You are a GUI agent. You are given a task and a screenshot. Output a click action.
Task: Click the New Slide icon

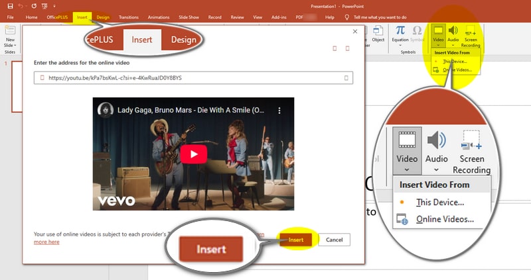10,30
